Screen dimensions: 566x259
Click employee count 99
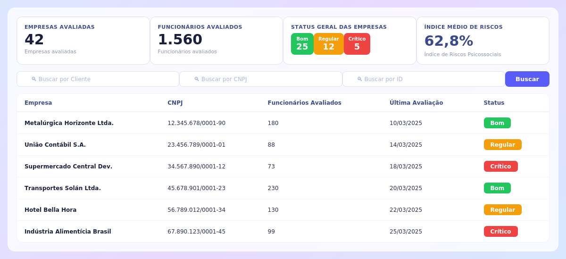271,232
